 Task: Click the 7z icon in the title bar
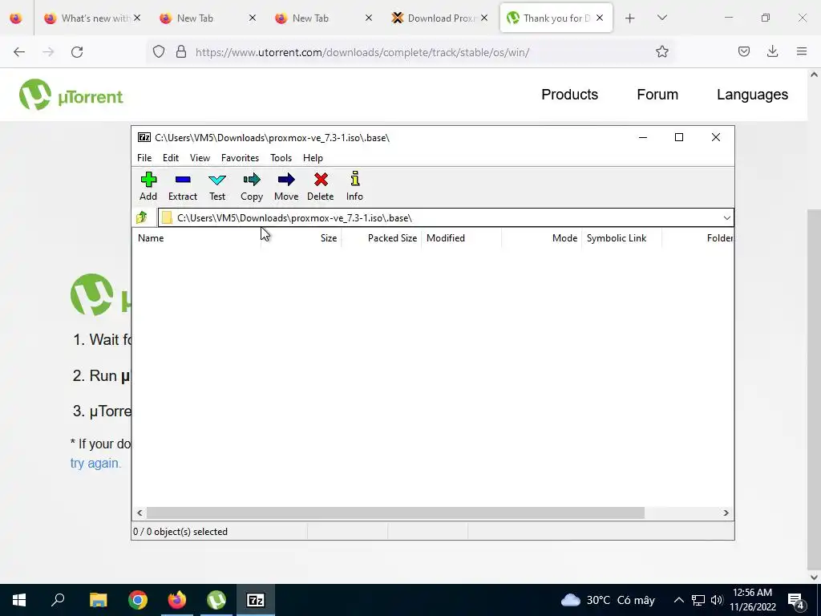point(144,137)
